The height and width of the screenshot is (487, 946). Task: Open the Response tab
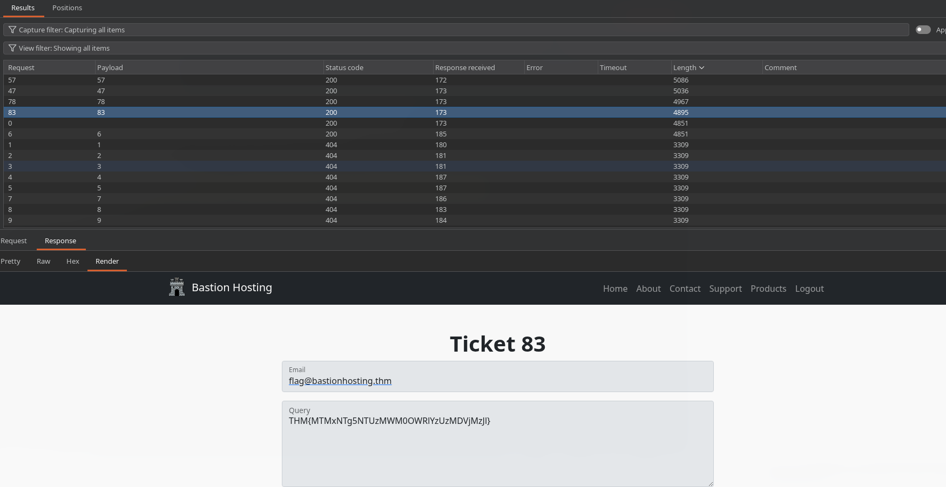pyautogui.click(x=60, y=241)
